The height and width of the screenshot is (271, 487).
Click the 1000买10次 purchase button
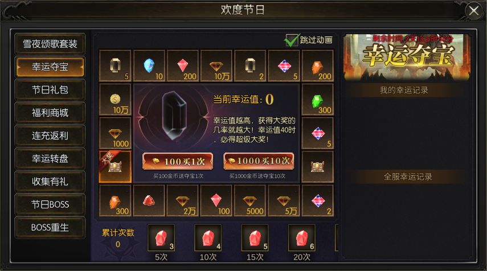click(259, 161)
